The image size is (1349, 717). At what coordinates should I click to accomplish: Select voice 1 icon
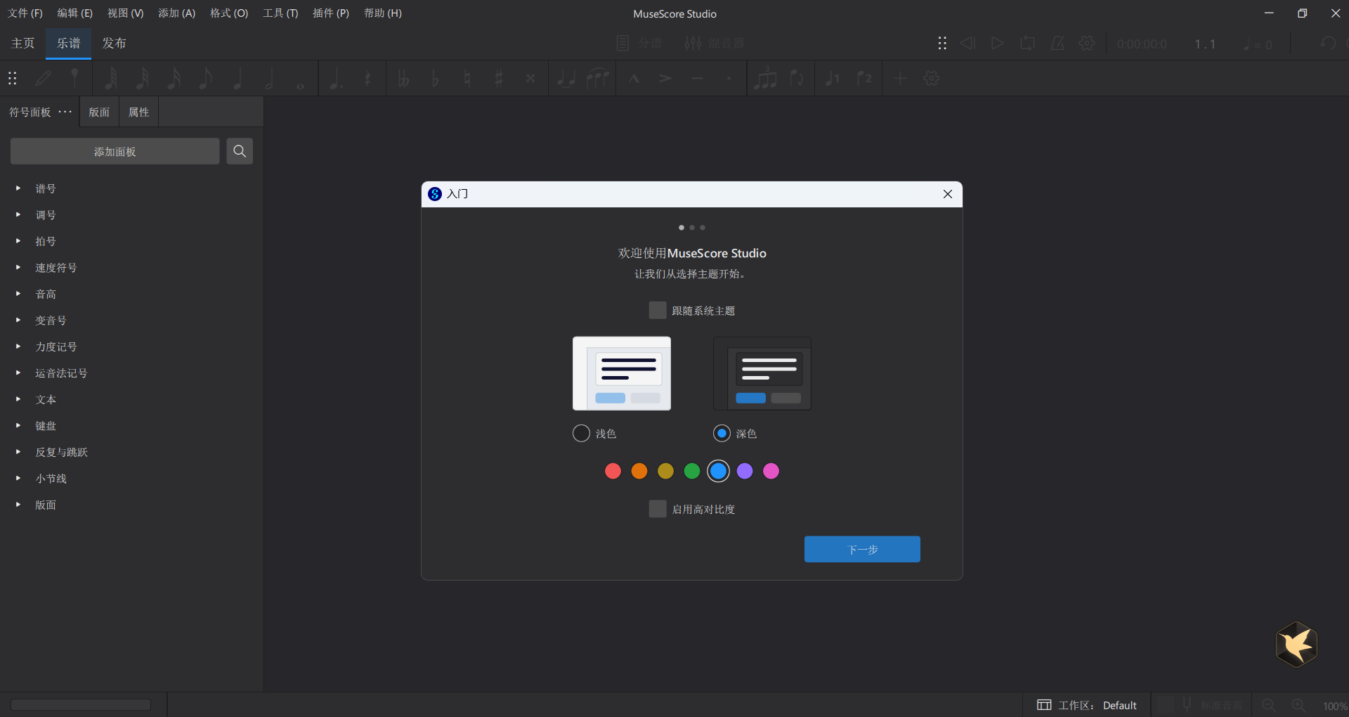click(833, 79)
